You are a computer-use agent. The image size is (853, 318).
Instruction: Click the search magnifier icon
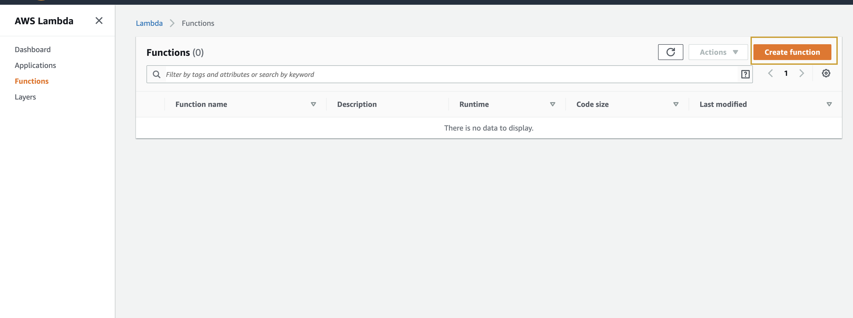pos(156,74)
